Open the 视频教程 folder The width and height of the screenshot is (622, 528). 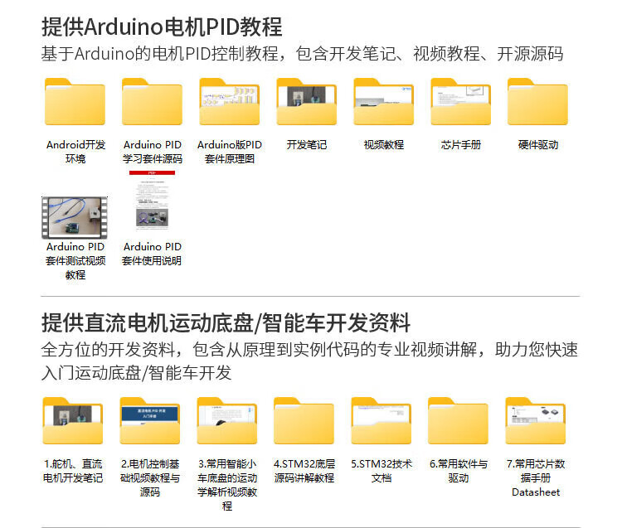click(383, 104)
